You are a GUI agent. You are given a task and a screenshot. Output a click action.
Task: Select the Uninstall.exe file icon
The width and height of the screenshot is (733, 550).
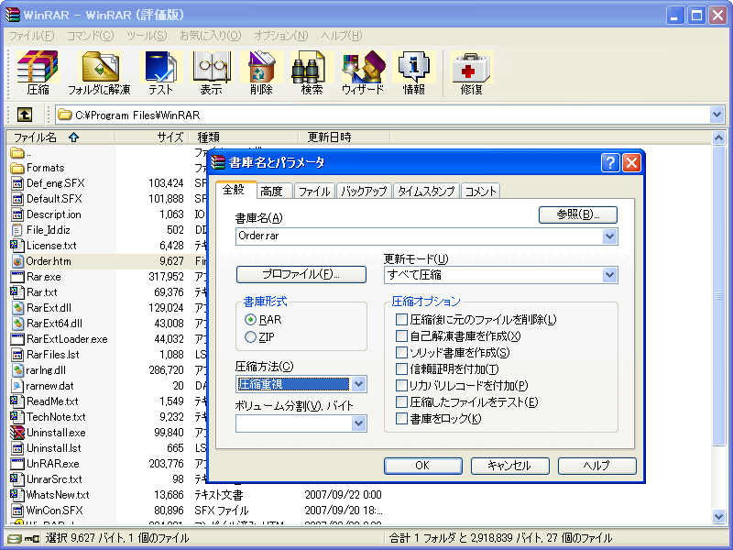17,433
